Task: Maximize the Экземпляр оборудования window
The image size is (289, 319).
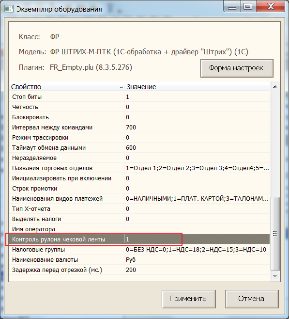Action: (248, 6)
